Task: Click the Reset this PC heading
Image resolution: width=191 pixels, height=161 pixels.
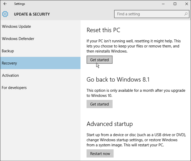Action: click(103, 30)
